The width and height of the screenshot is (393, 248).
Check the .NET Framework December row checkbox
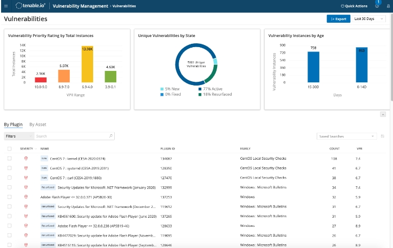pyautogui.click(x=10, y=206)
